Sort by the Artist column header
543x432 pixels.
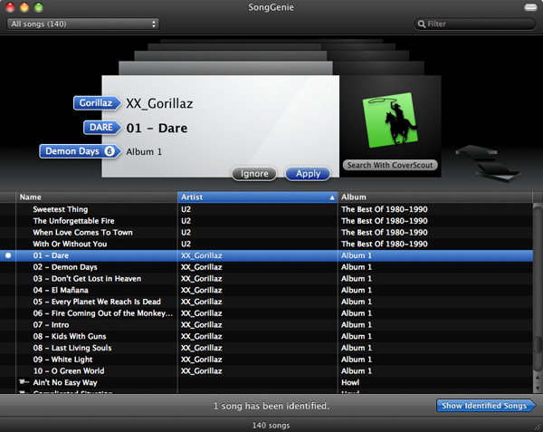coord(257,197)
